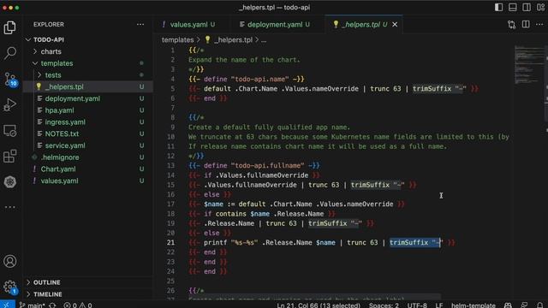Expand the charts folder
Viewport: 548px width, 308px height.
(88, 51)
